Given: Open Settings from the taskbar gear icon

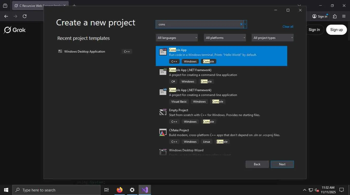Looking at the screenshot, I should click(132, 190).
